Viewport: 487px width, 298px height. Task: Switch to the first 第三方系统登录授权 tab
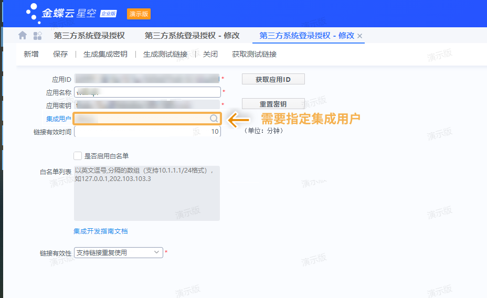coord(89,36)
